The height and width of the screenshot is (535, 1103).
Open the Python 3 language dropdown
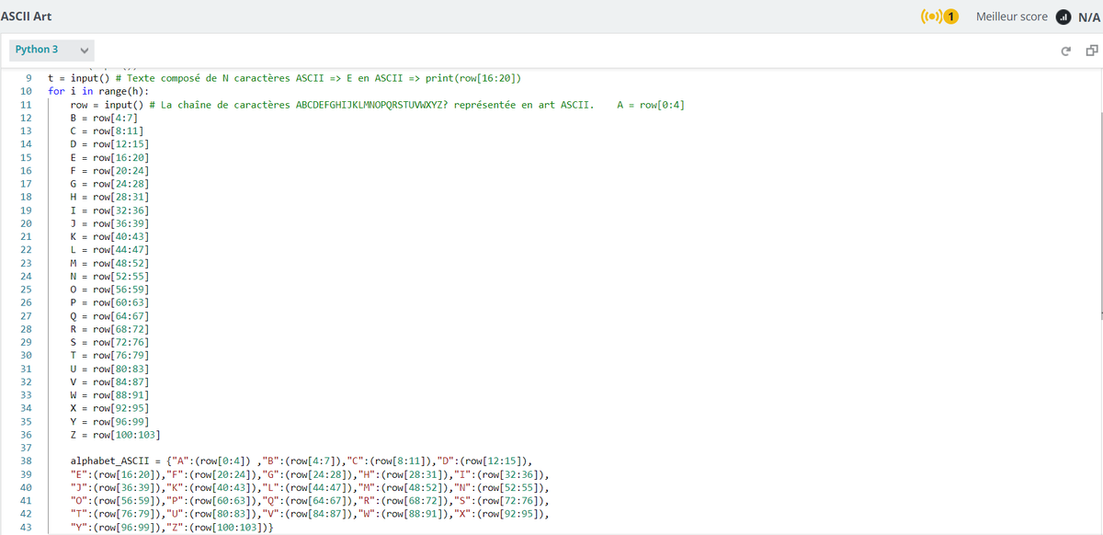point(51,50)
